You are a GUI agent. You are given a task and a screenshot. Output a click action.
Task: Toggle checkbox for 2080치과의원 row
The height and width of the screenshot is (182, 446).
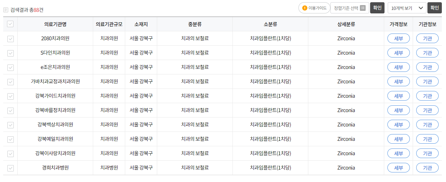click(x=11, y=39)
